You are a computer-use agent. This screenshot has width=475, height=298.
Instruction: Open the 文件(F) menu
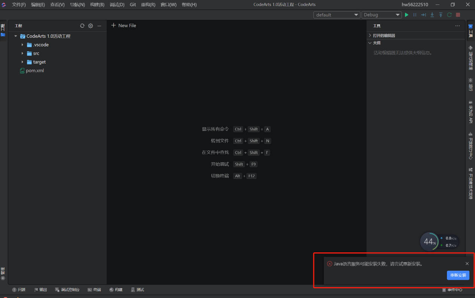19,4
